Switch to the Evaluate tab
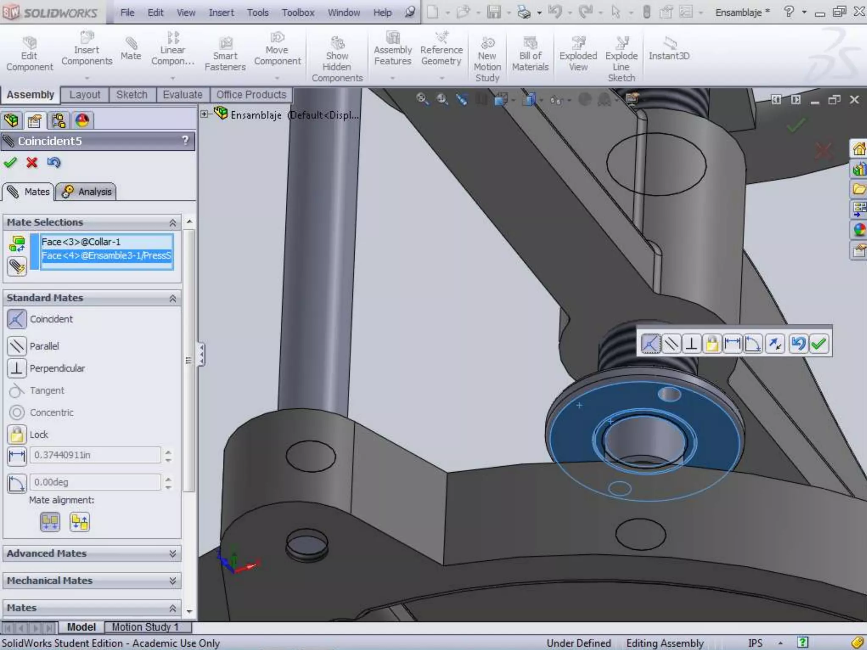Image resolution: width=867 pixels, height=650 pixels. click(x=182, y=95)
